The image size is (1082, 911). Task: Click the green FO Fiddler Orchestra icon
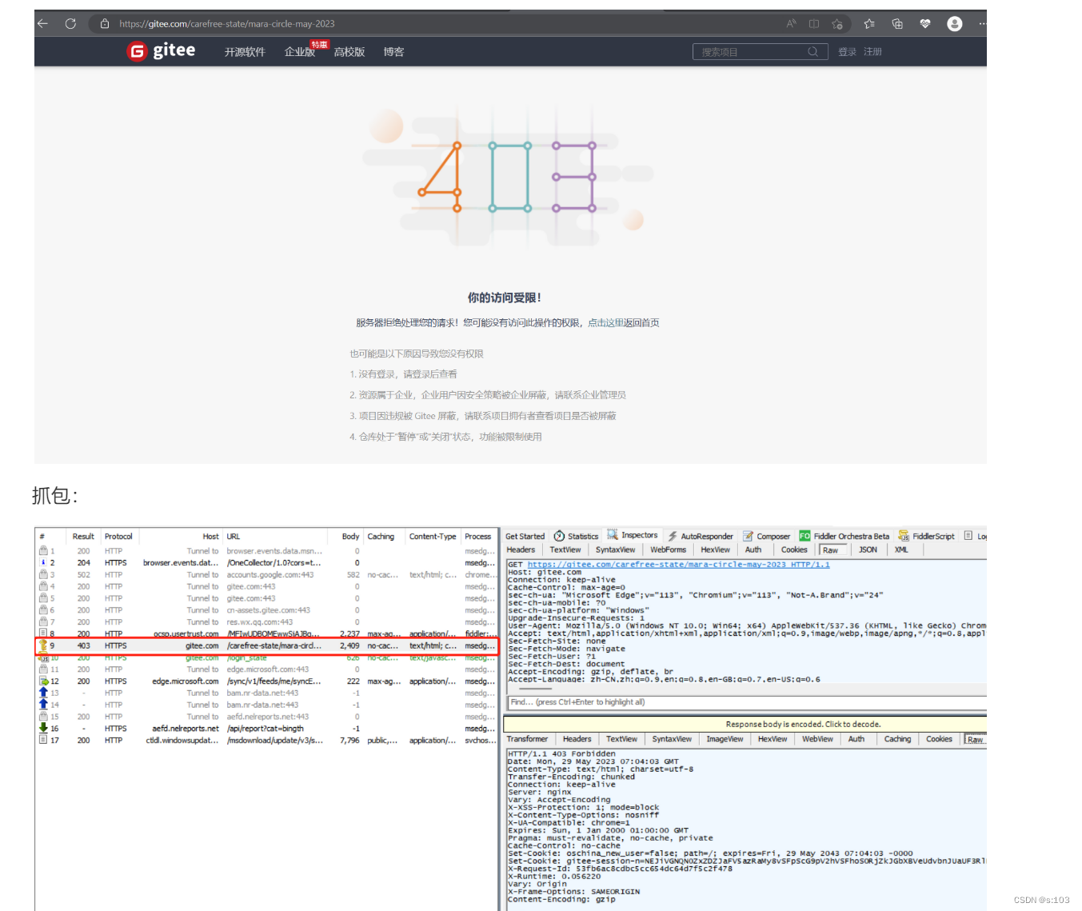(x=805, y=536)
